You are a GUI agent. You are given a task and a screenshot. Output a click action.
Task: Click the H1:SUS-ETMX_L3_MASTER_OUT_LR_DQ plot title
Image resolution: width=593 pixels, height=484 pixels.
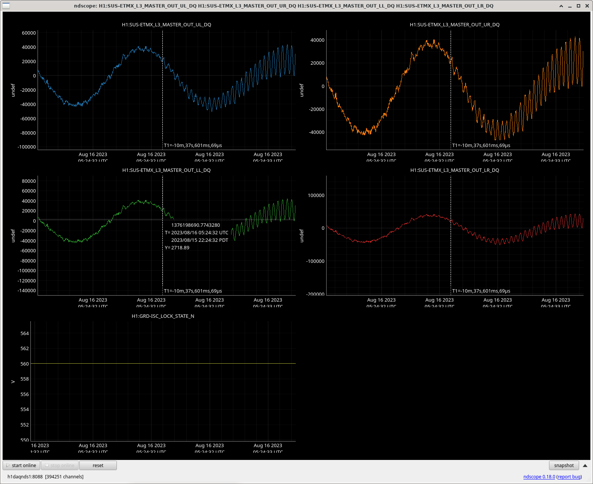pos(455,170)
